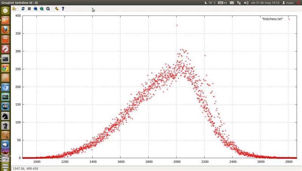This screenshot has height=171, width=302.
Task: Launch Chrome browser from the dock
Action: tap(5, 68)
